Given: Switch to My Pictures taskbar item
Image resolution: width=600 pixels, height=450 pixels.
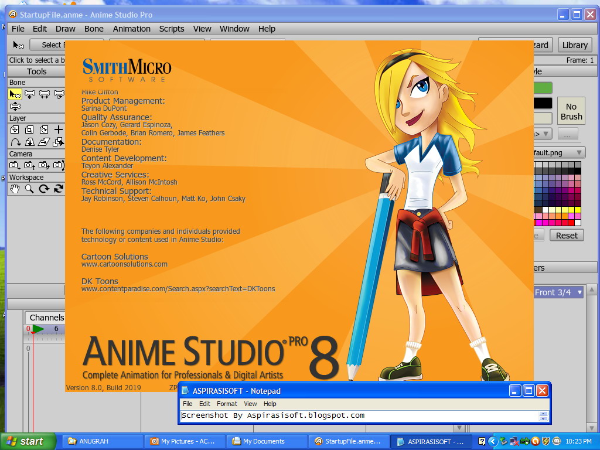Looking at the screenshot, I should 185,441.
